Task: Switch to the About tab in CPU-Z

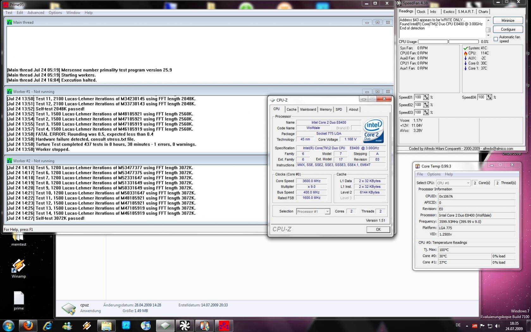Action: (354, 110)
